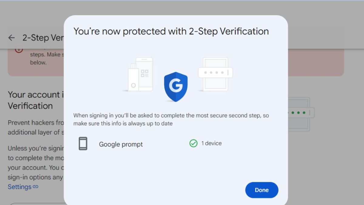Click the Google shield logo
Image resolution: width=364 pixels, height=205 pixels.
(x=176, y=87)
